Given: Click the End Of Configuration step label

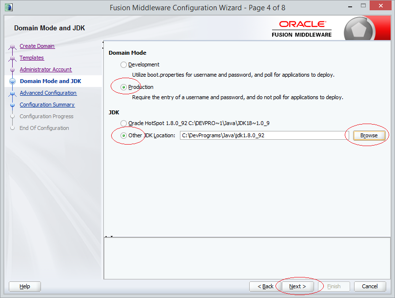Looking at the screenshot, I should coord(44,128).
